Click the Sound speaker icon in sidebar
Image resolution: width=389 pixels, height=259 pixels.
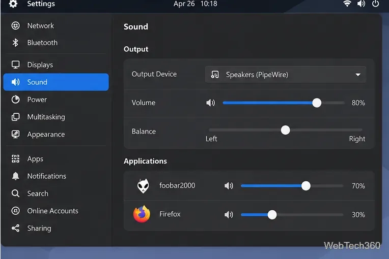coord(15,82)
